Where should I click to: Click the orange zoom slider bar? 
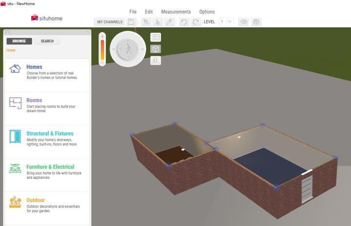click(102, 50)
